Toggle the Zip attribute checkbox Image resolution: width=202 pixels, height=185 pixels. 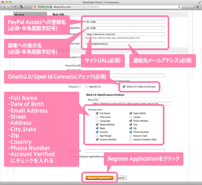[x=130, y=128]
